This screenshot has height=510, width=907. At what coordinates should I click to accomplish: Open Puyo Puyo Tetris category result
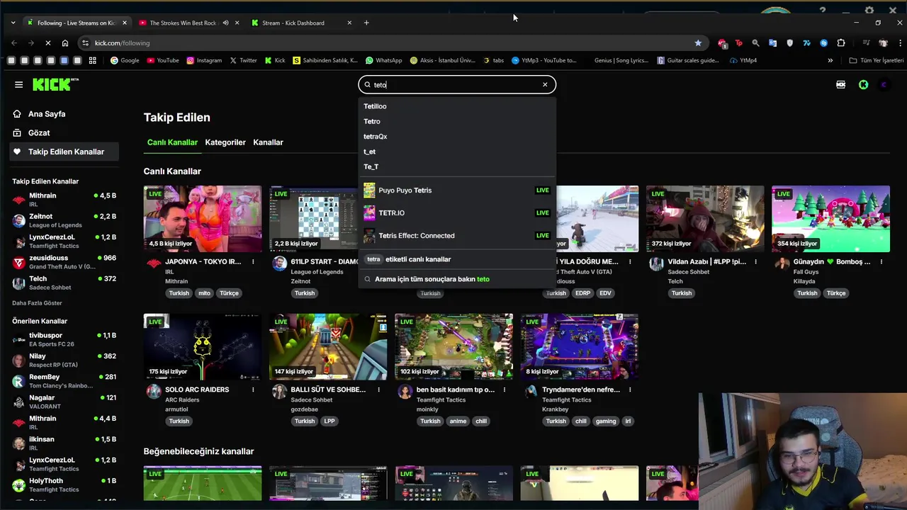tap(456, 190)
